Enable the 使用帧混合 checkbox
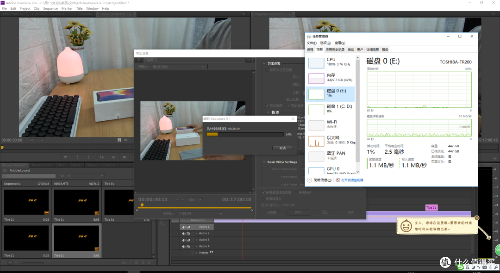The image size is (500, 273). 263,199
